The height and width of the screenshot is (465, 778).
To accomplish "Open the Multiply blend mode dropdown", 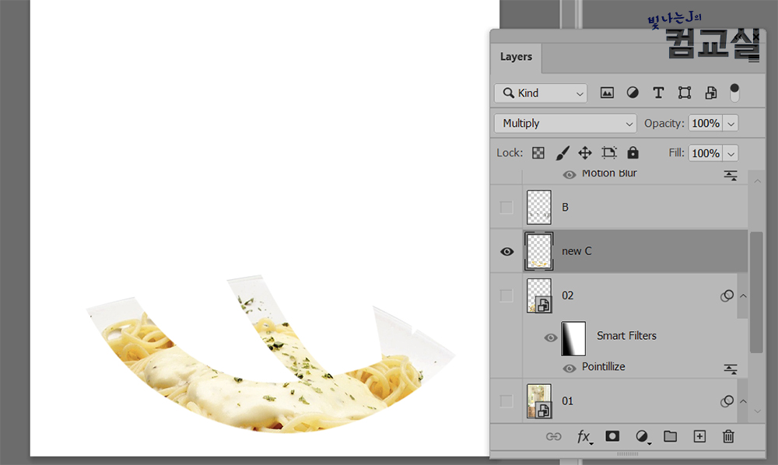I will pyautogui.click(x=565, y=124).
